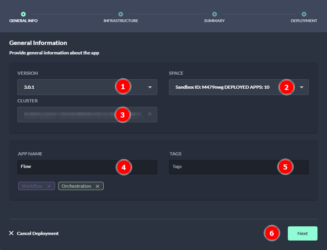Click the Infrastructure step circle indicator
327x250 pixels.
click(x=121, y=14)
